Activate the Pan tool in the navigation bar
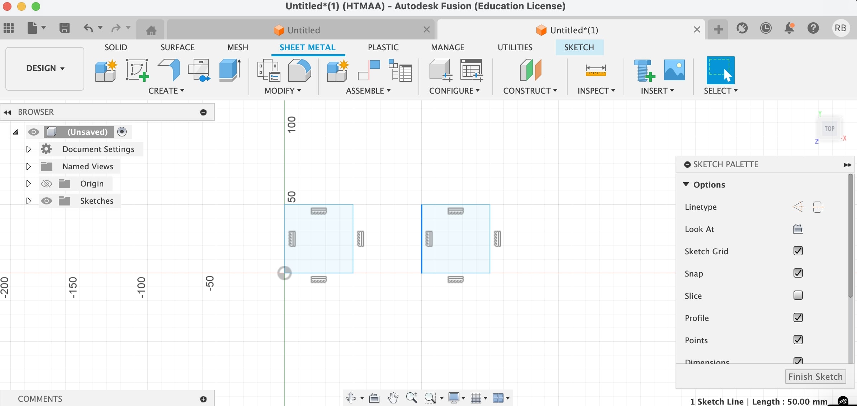This screenshot has width=857, height=406. [393, 398]
